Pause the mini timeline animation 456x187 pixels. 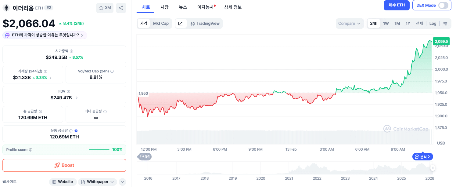click(433, 168)
